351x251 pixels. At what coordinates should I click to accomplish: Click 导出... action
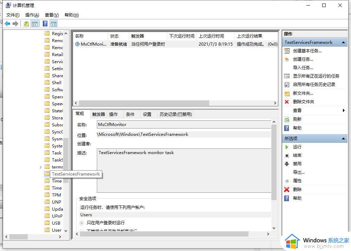(299, 172)
